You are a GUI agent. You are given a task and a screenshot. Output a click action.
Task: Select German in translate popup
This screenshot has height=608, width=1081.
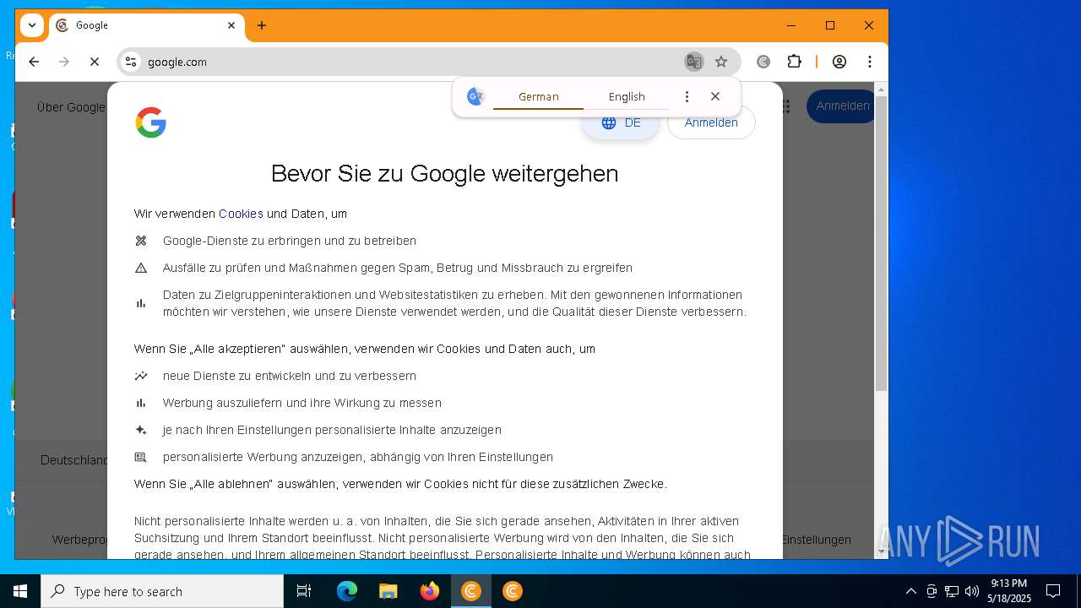click(539, 97)
